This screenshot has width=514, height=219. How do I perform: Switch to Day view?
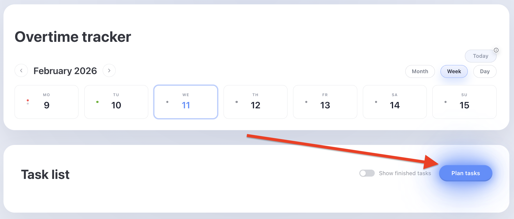(485, 71)
